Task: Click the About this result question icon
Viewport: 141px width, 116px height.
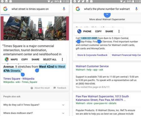Action: [x=32, y=88]
